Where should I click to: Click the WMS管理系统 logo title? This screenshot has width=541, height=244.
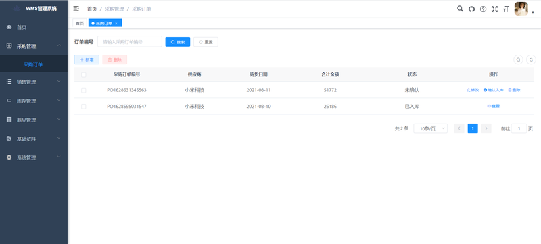41,9
